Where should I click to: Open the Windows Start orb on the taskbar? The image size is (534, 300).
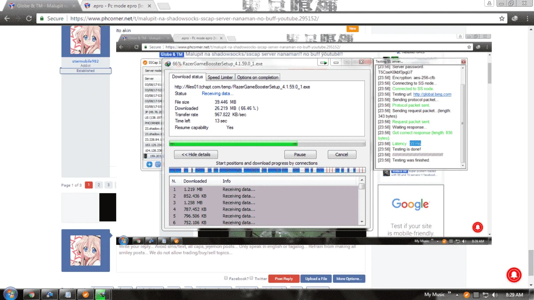[x=10, y=294]
